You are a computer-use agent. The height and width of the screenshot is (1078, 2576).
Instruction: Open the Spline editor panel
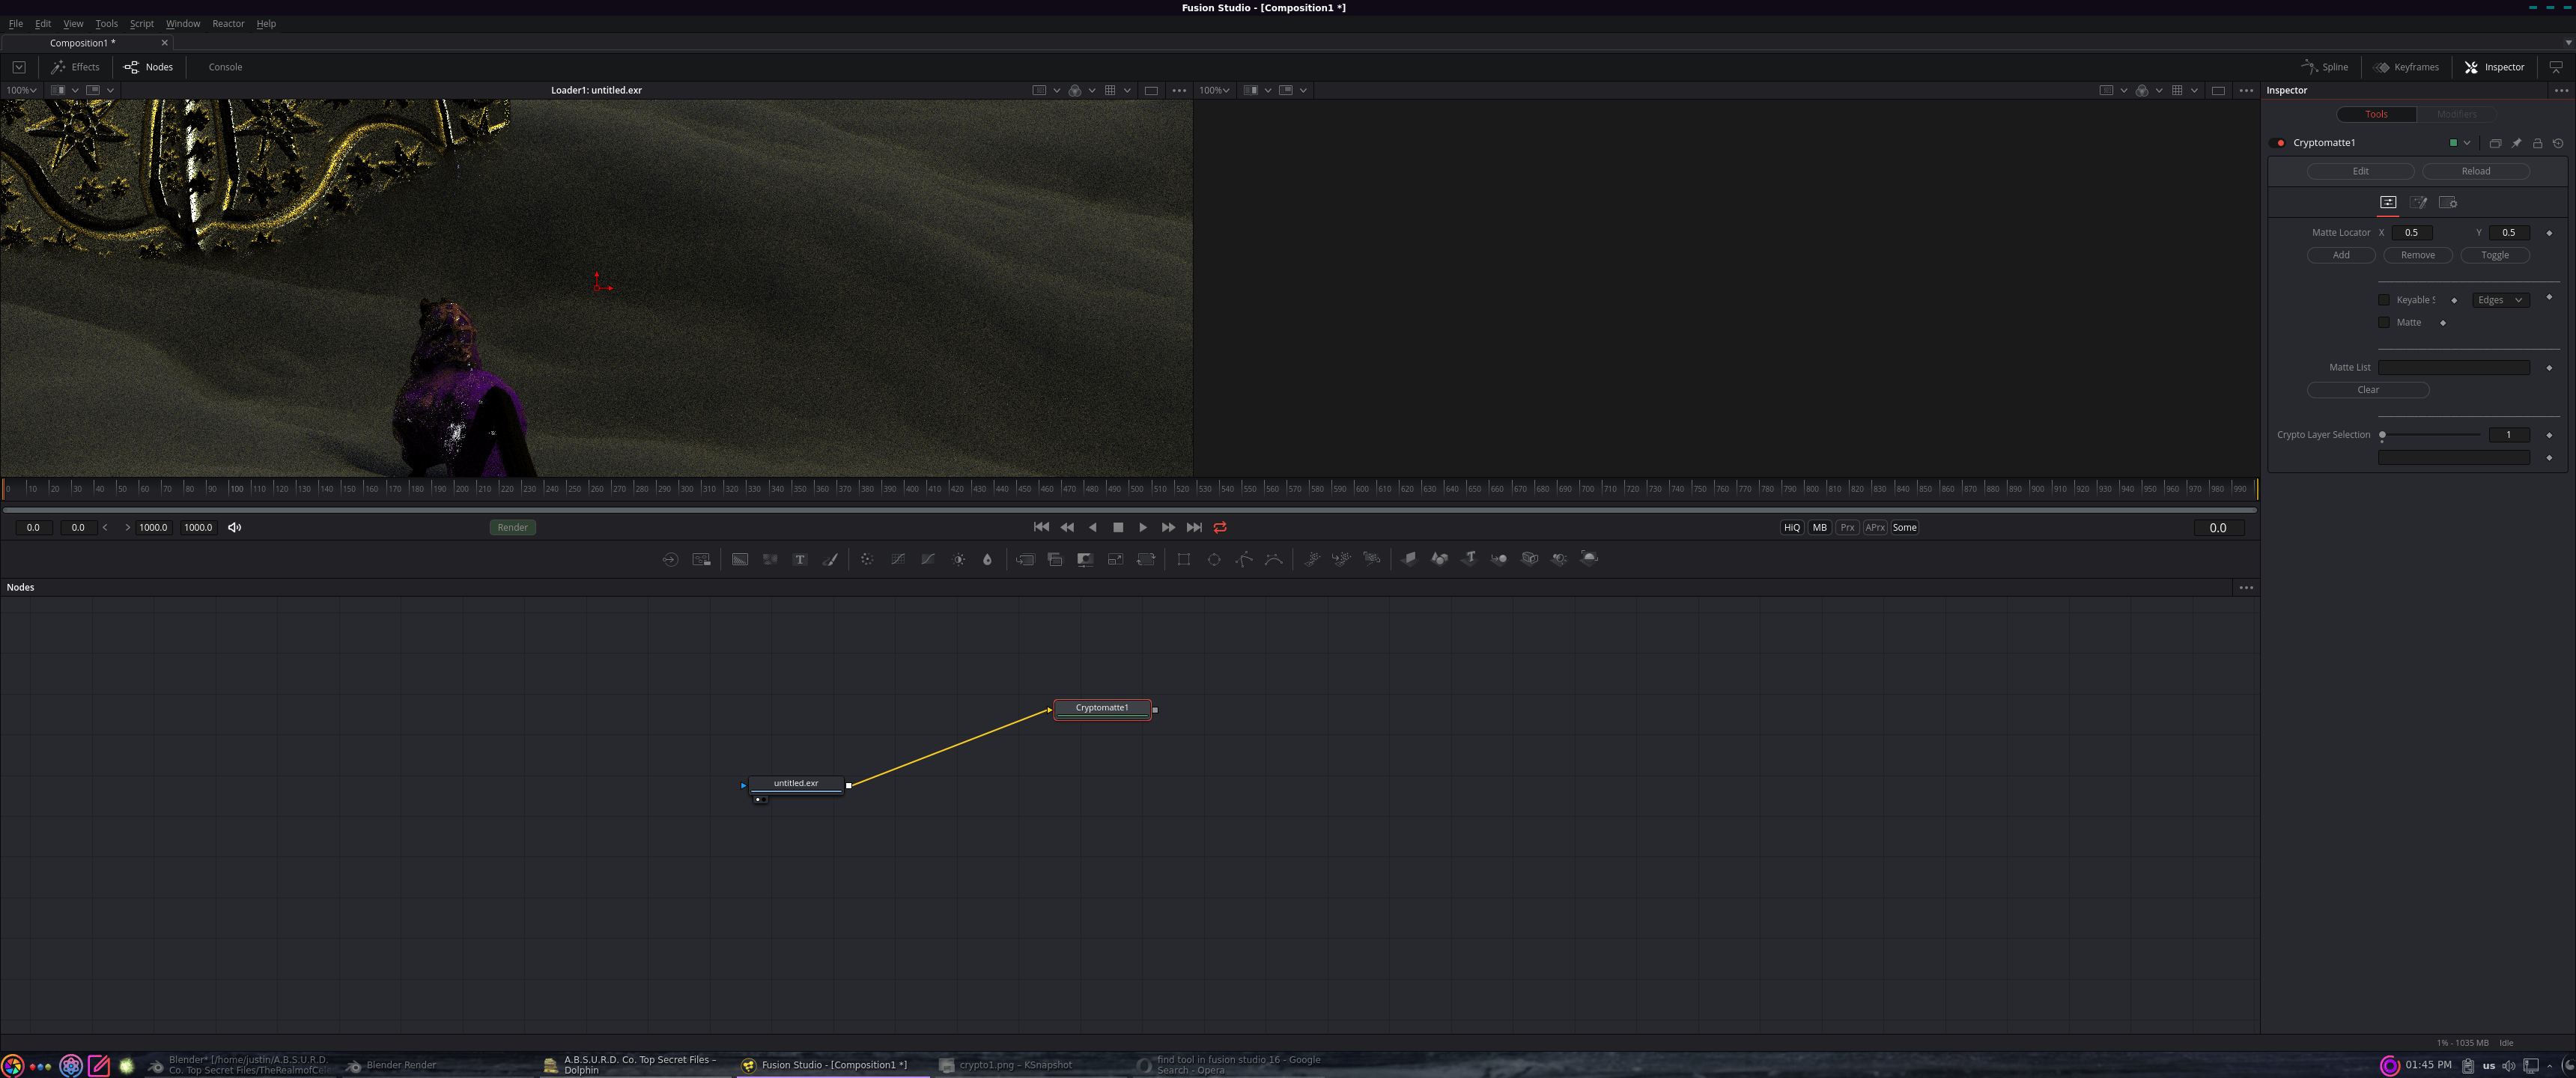(2325, 67)
